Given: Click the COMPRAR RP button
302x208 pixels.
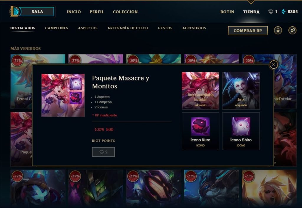Looking at the screenshot, I should point(248,31).
